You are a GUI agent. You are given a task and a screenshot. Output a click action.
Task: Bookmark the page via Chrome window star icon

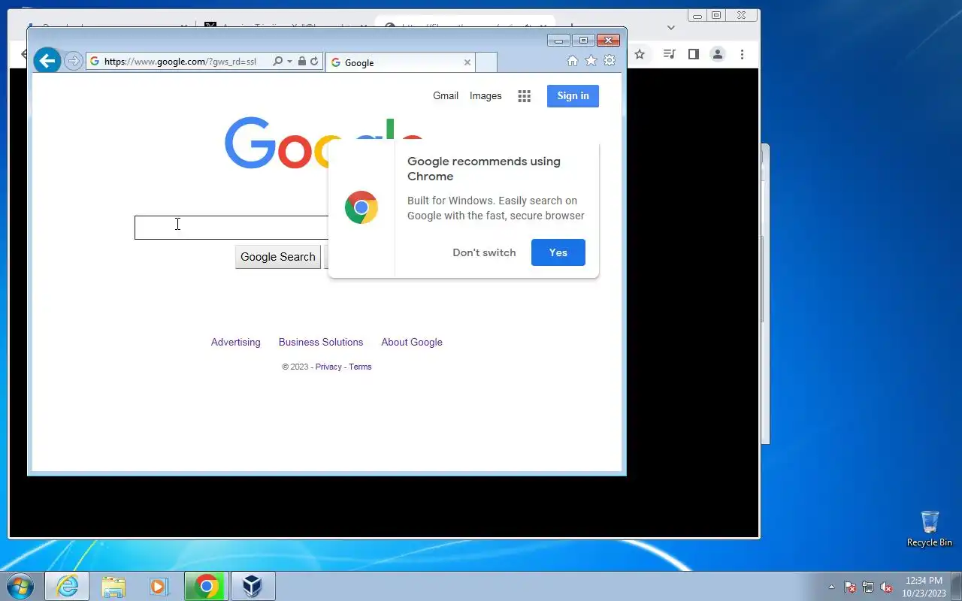640,54
